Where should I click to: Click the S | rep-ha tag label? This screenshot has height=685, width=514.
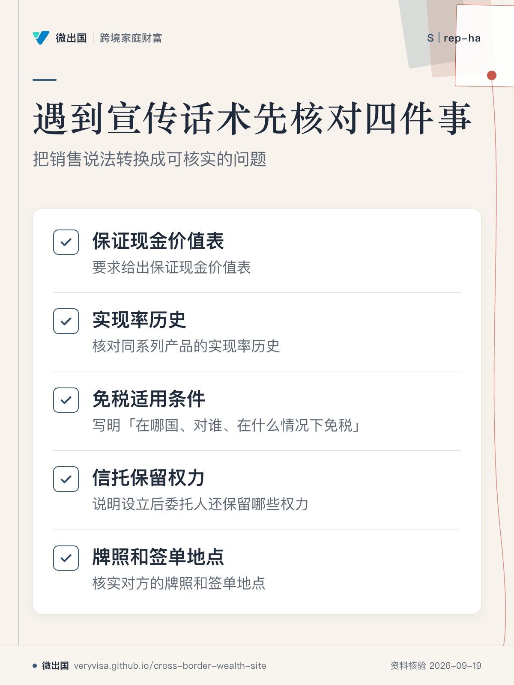[x=454, y=38]
